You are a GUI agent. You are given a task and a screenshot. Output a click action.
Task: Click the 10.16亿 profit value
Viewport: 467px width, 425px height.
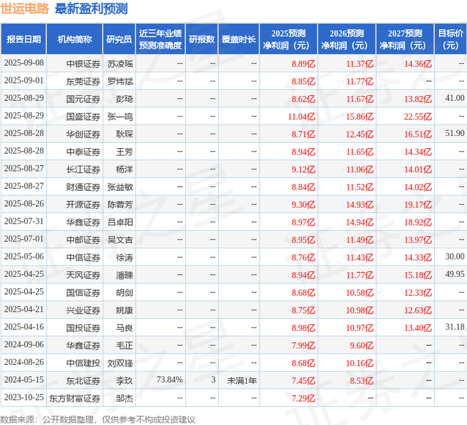click(360, 363)
